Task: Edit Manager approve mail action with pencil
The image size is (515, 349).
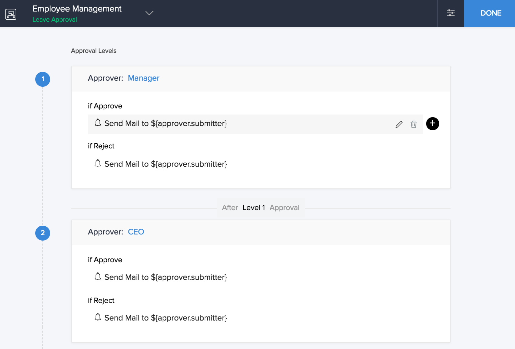Action: (399, 124)
